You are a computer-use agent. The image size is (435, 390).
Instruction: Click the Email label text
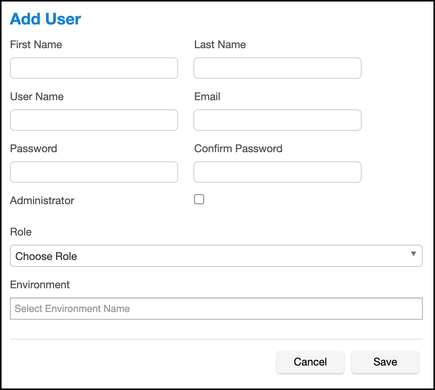coord(207,97)
